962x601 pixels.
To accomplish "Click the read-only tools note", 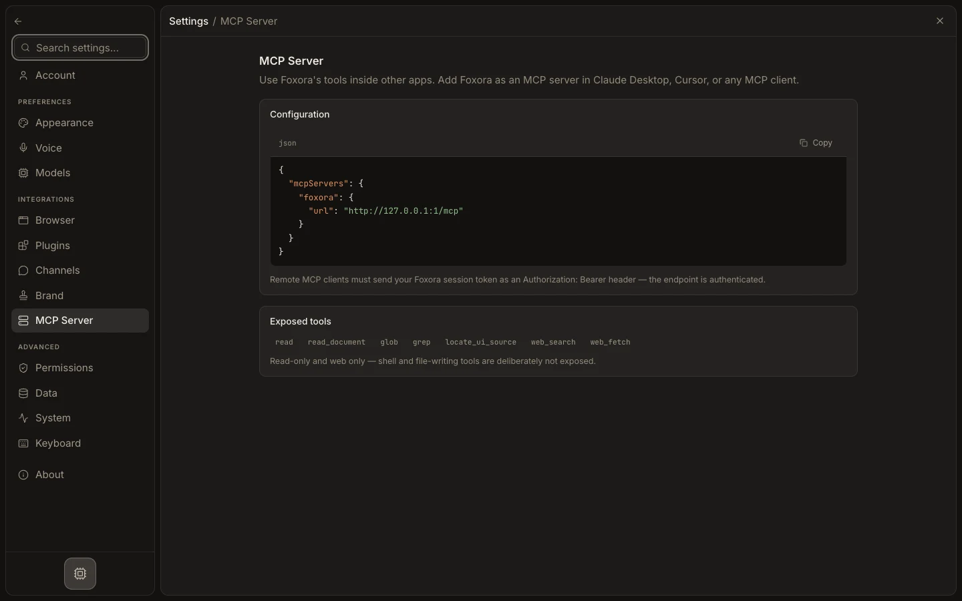I will coord(433,361).
